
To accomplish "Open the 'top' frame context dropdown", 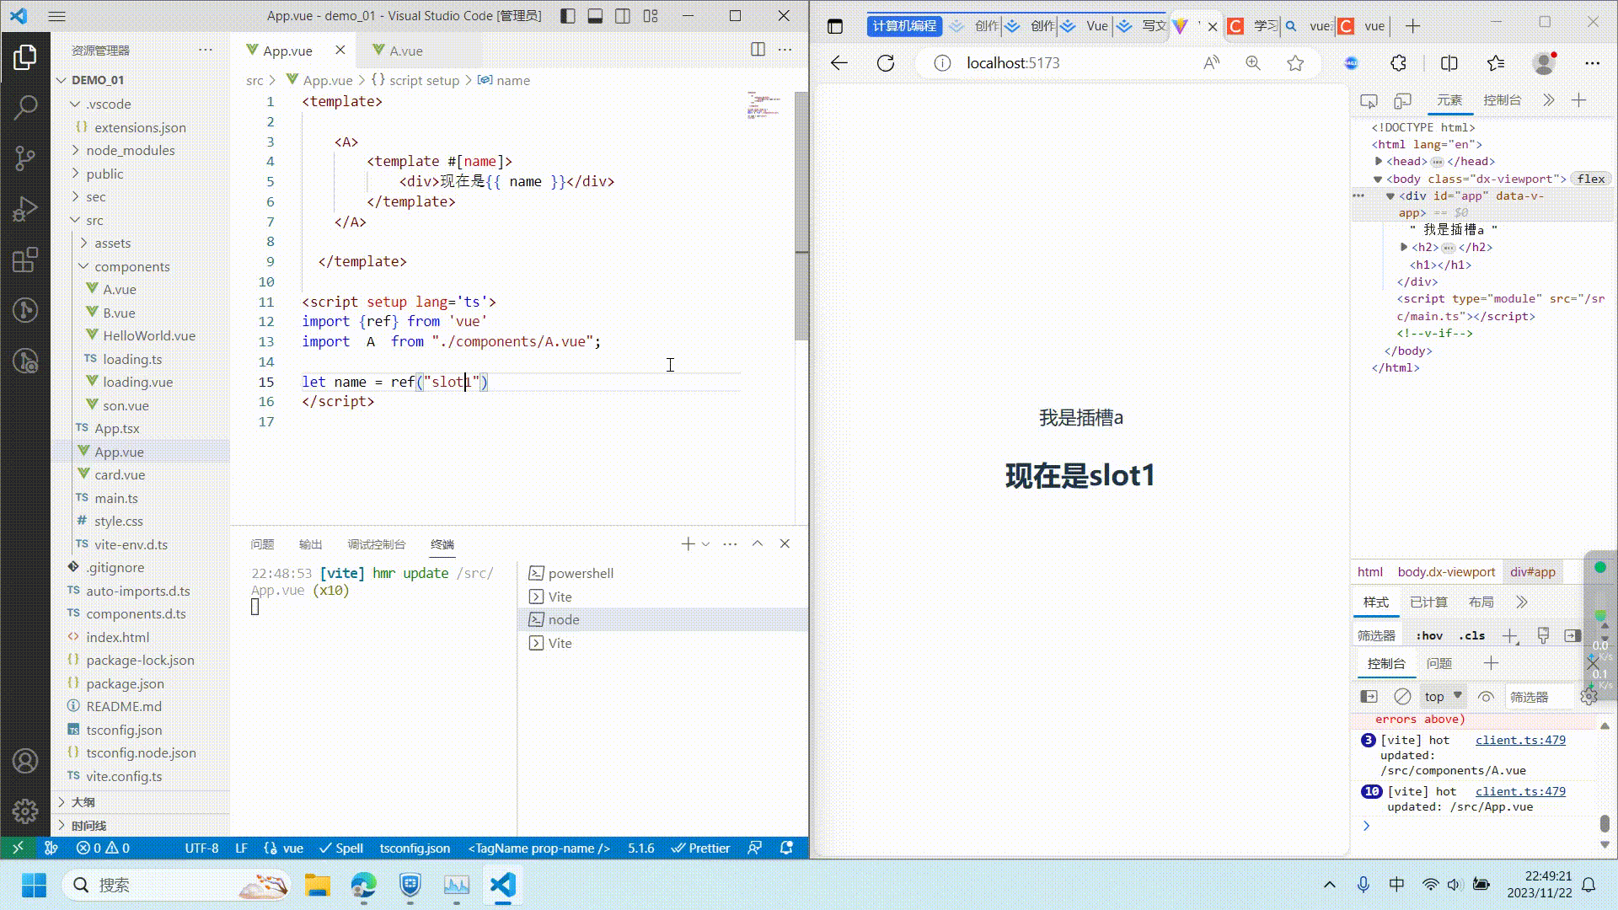I will (1442, 696).
